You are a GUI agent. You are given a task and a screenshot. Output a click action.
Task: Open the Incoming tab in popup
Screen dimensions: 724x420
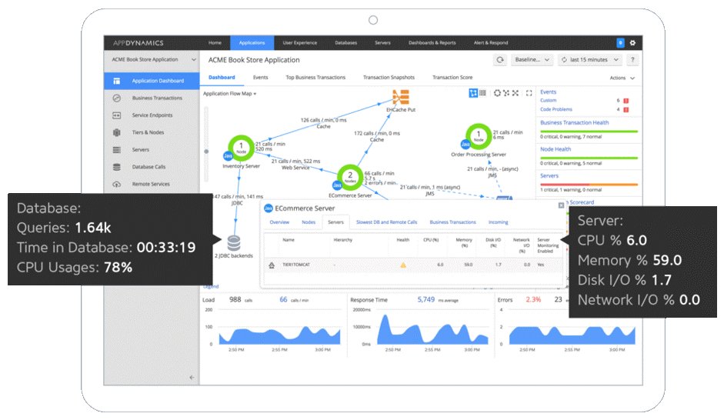click(x=499, y=222)
